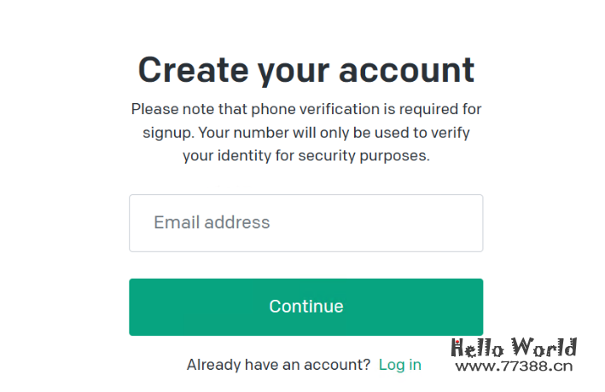The image size is (605, 392).
Task: Click the "Already have an account?" text
Action: point(278,365)
